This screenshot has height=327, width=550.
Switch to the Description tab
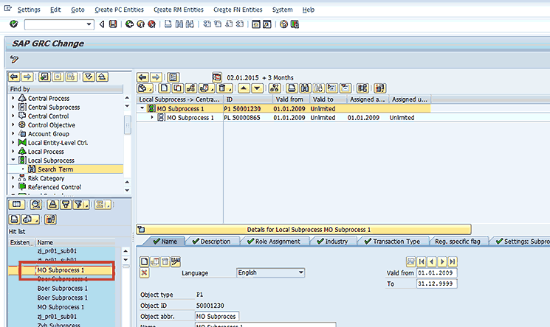pyautogui.click(x=211, y=242)
